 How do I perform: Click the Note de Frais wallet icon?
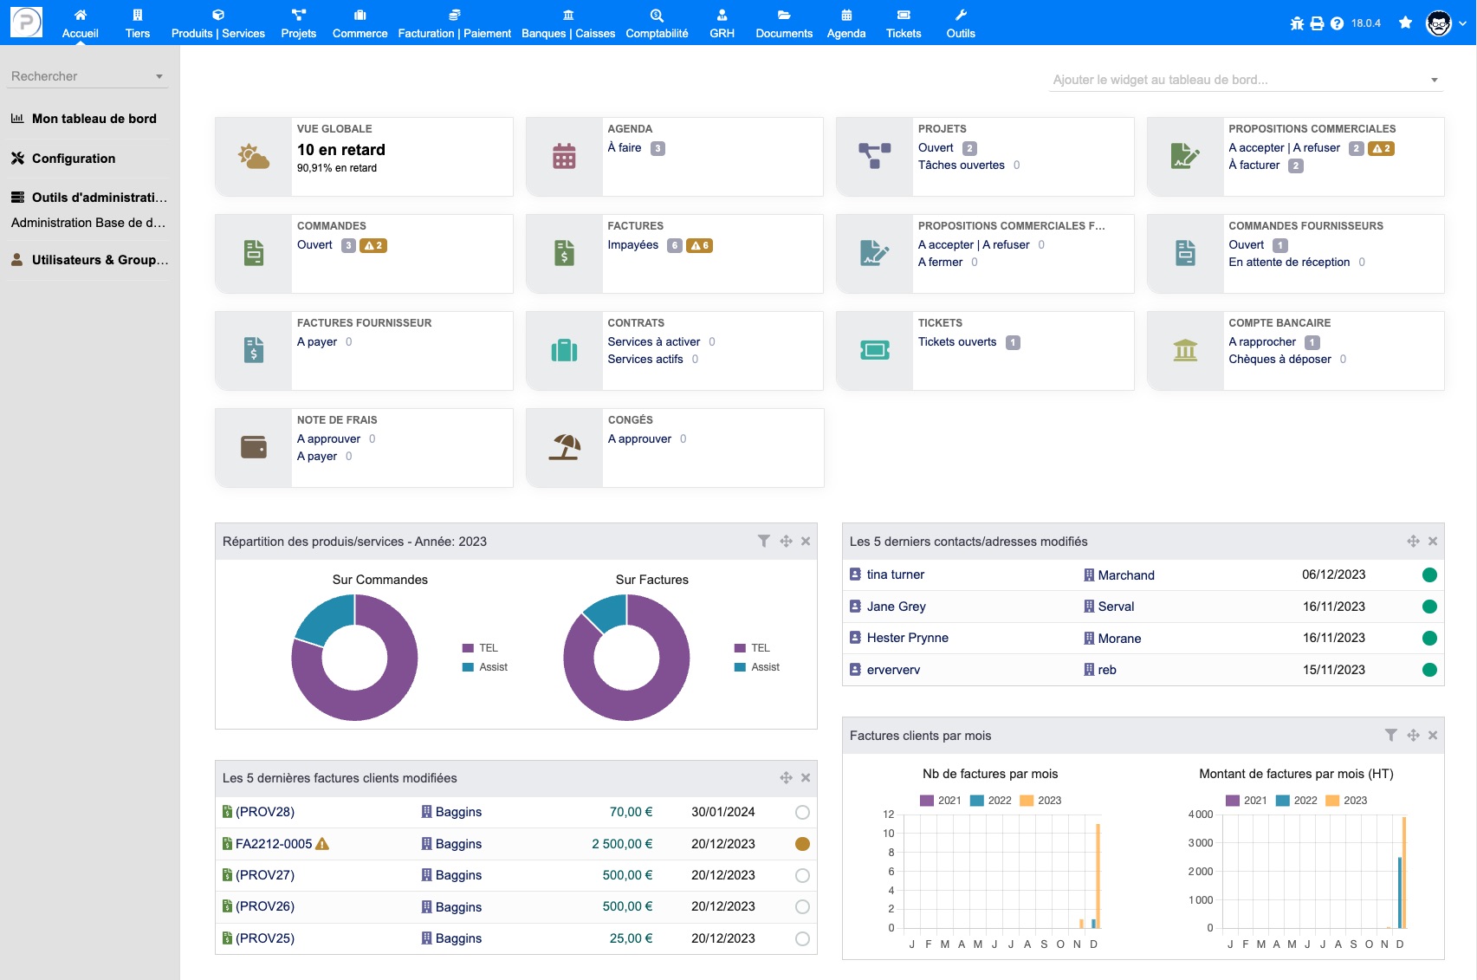pyautogui.click(x=254, y=447)
